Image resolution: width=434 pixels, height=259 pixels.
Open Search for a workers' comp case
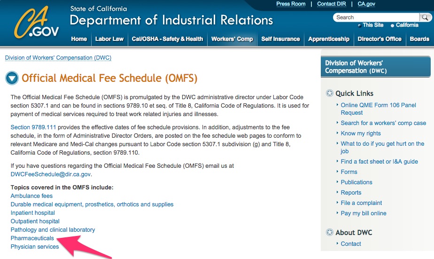tap(383, 123)
